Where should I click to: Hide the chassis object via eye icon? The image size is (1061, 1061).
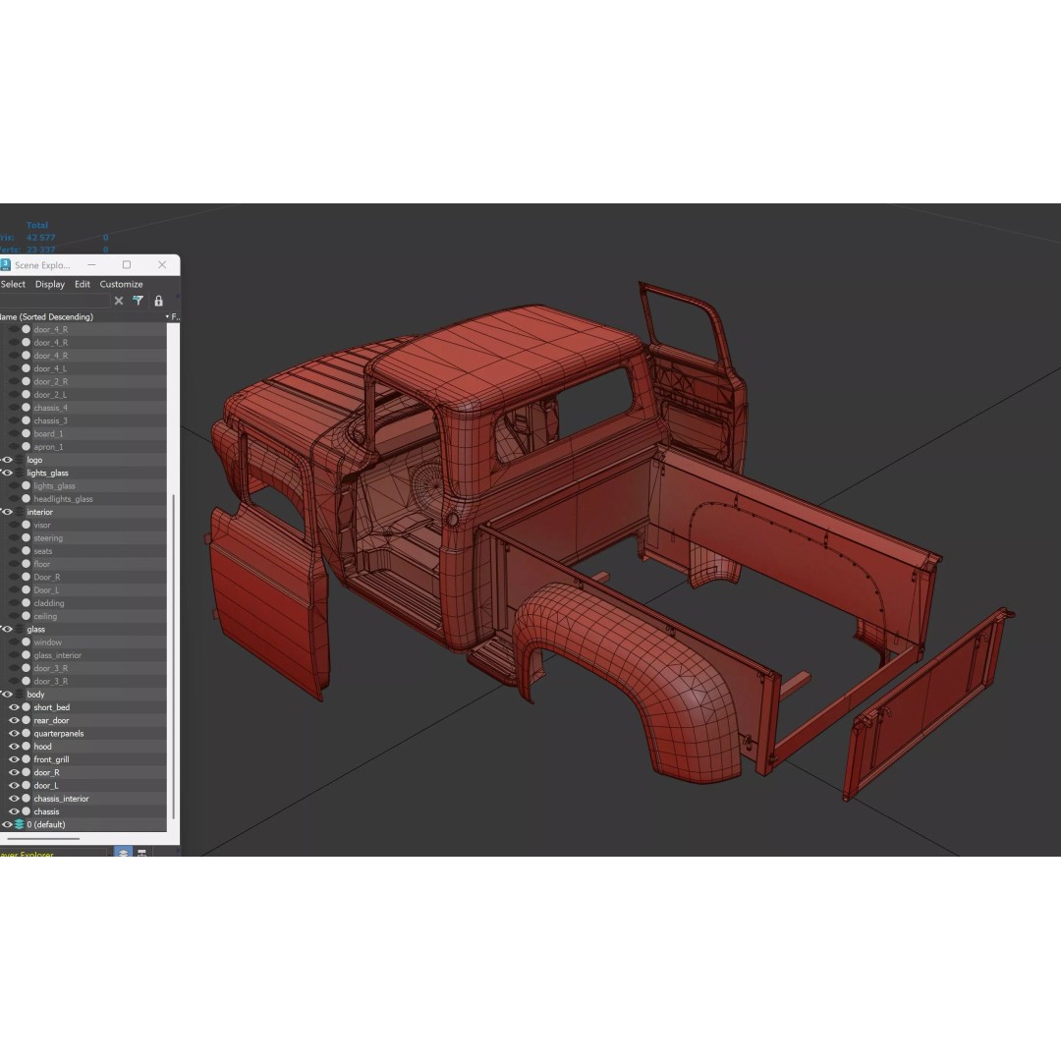(x=14, y=811)
